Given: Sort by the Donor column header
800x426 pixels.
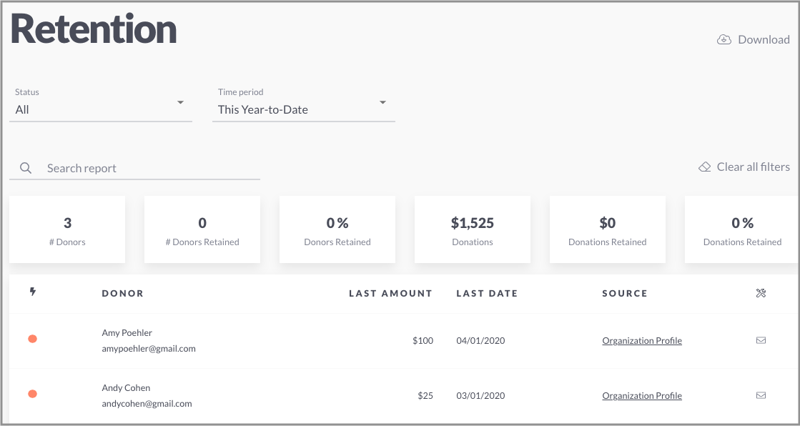Looking at the screenshot, I should pyautogui.click(x=123, y=293).
